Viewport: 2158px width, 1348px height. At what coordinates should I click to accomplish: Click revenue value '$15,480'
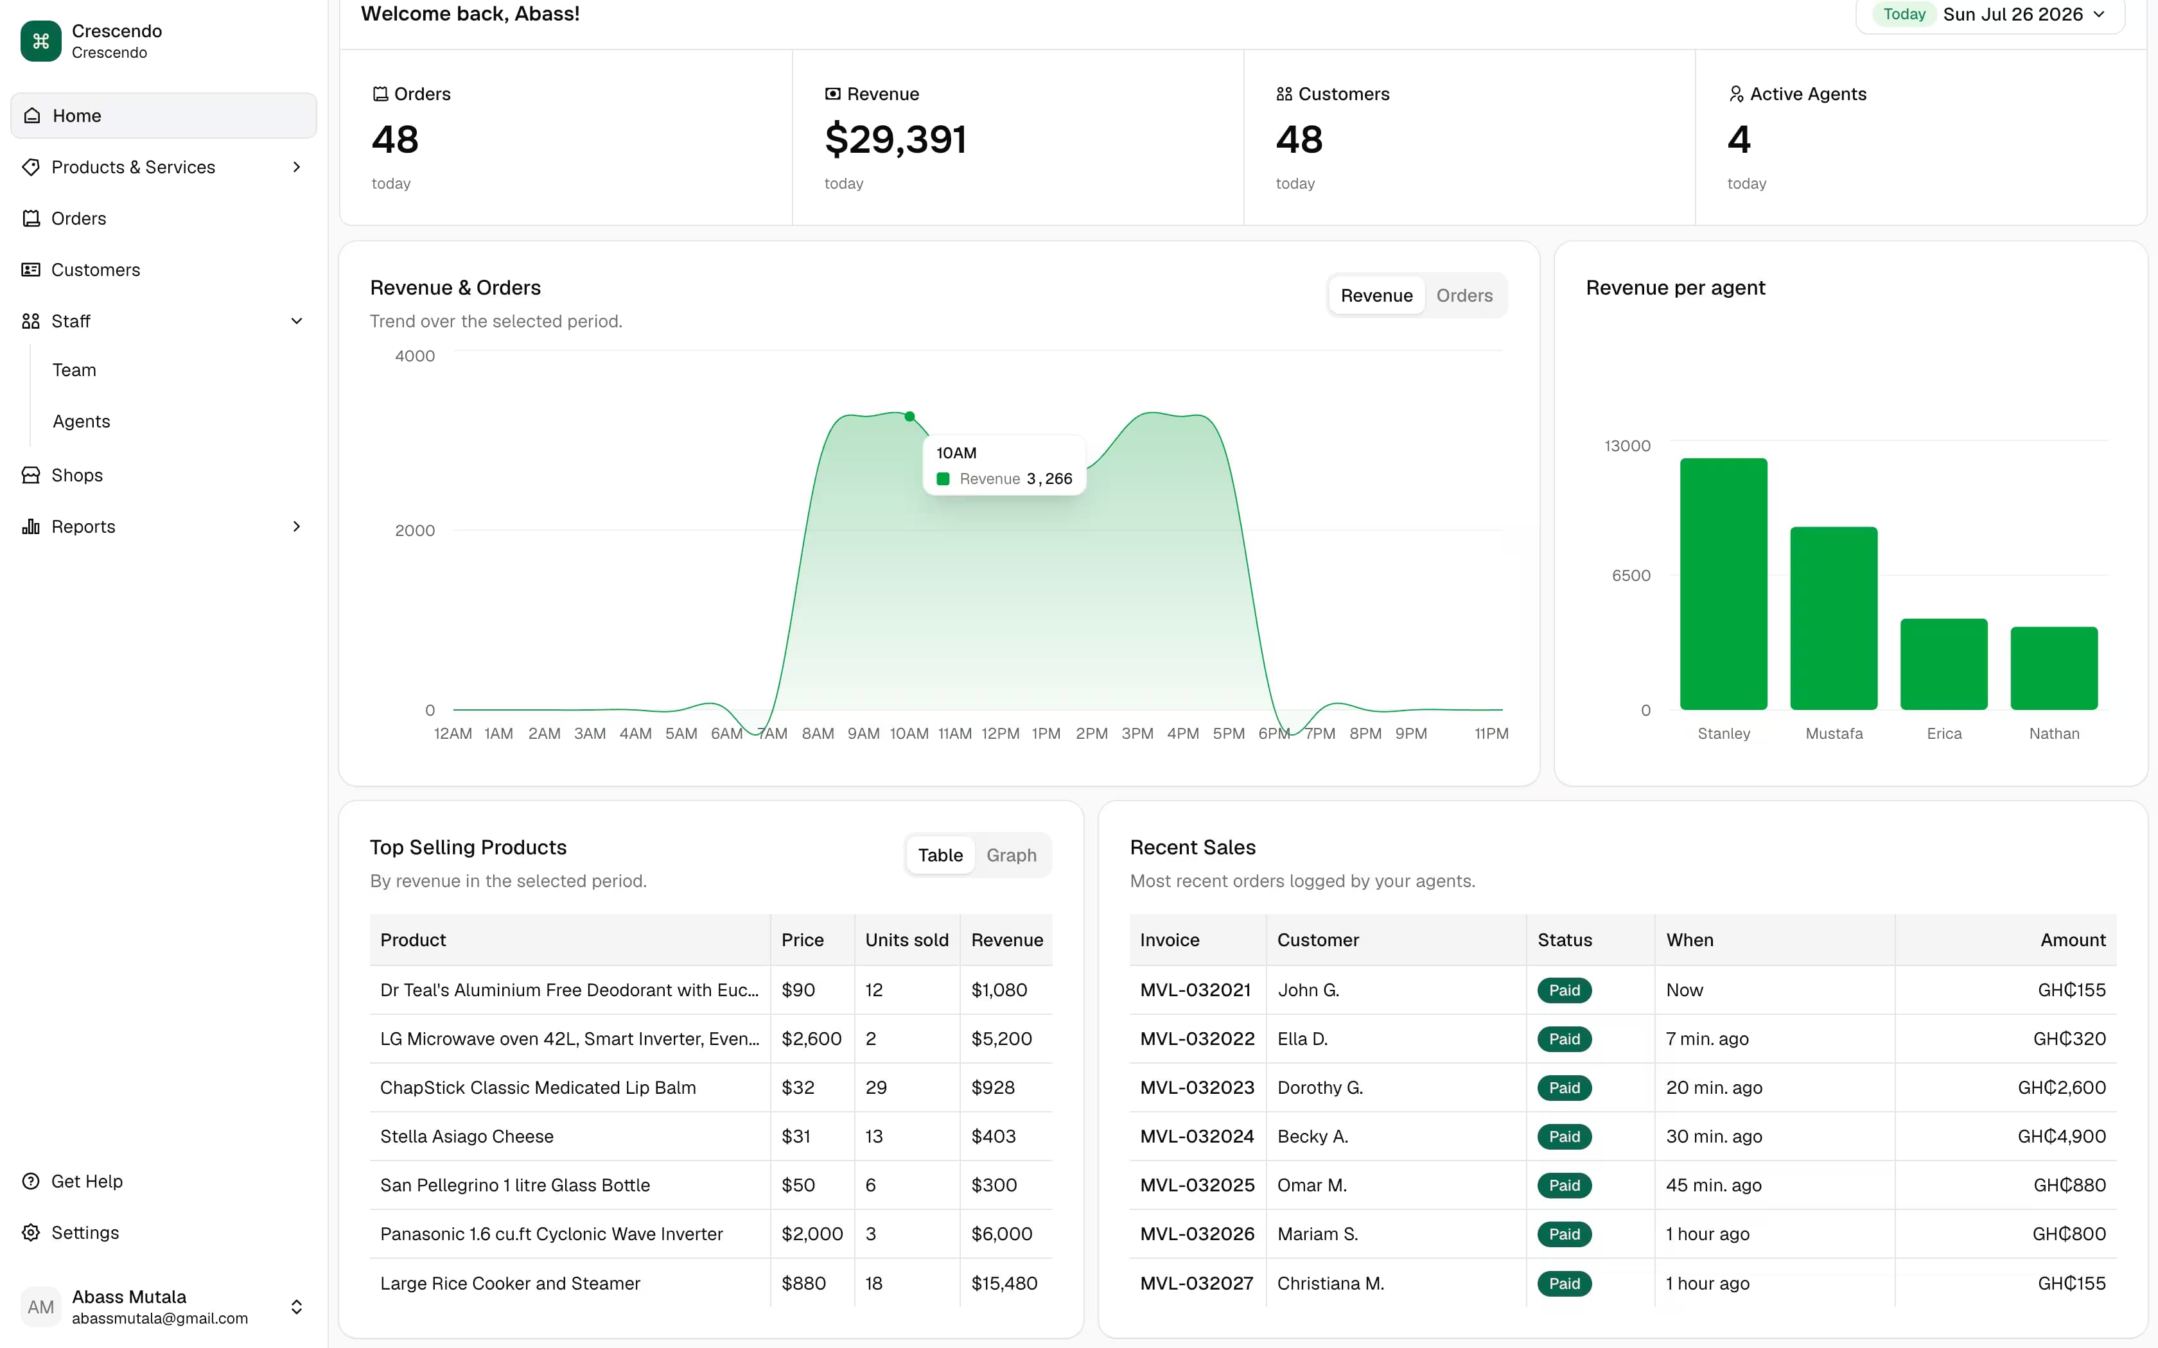coord(1004,1283)
